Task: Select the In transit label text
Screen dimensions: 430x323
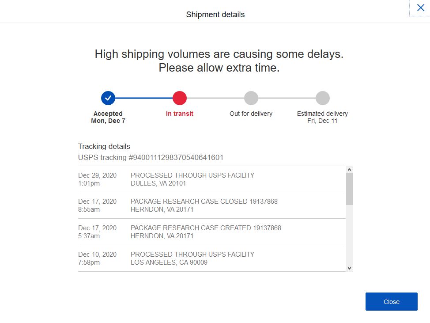Action: point(180,113)
